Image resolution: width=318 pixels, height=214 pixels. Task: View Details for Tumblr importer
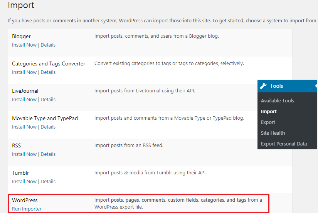pos(48,182)
